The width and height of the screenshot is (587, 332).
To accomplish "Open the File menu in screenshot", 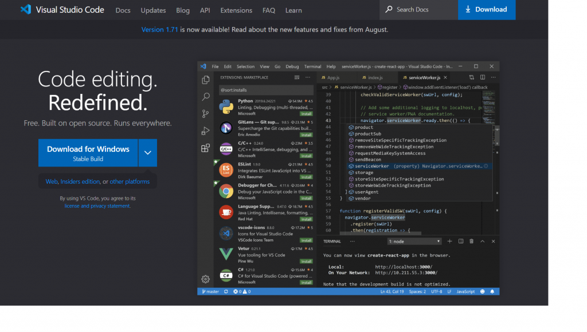I will pyautogui.click(x=216, y=66).
